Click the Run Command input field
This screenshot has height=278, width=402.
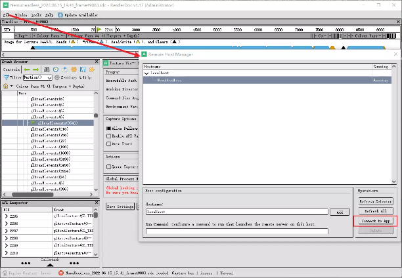(x=237, y=231)
